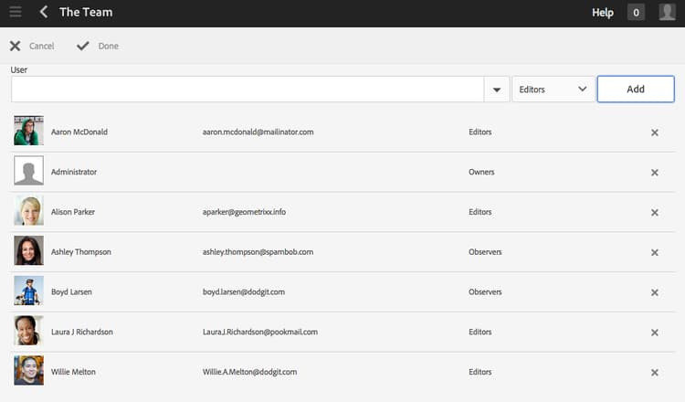Remove Alison Parker from the team

click(654, 213)
